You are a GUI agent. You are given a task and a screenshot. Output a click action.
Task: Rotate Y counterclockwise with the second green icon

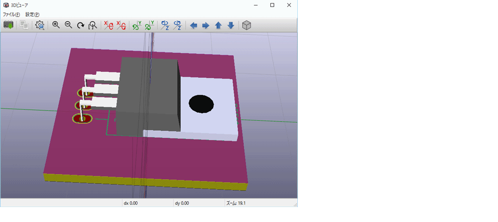(149, 25)
